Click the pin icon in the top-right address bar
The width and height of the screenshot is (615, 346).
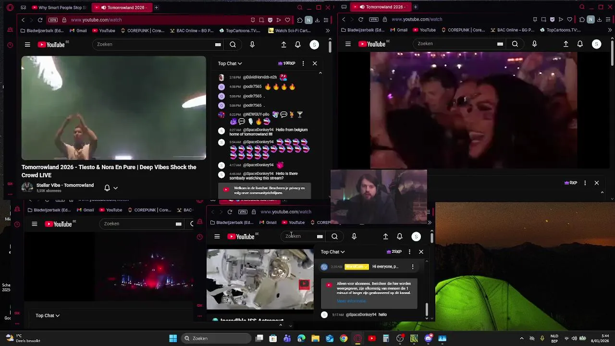click(535, 19)
